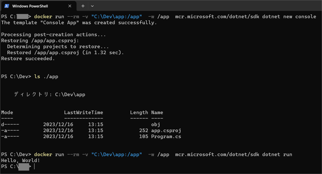
Task: Click the Mode column header
Action: click(x=7, y=113)
